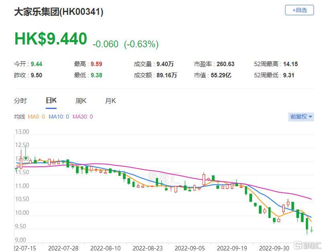
Task: Click the price change -0.060
Action: [106, 44]
